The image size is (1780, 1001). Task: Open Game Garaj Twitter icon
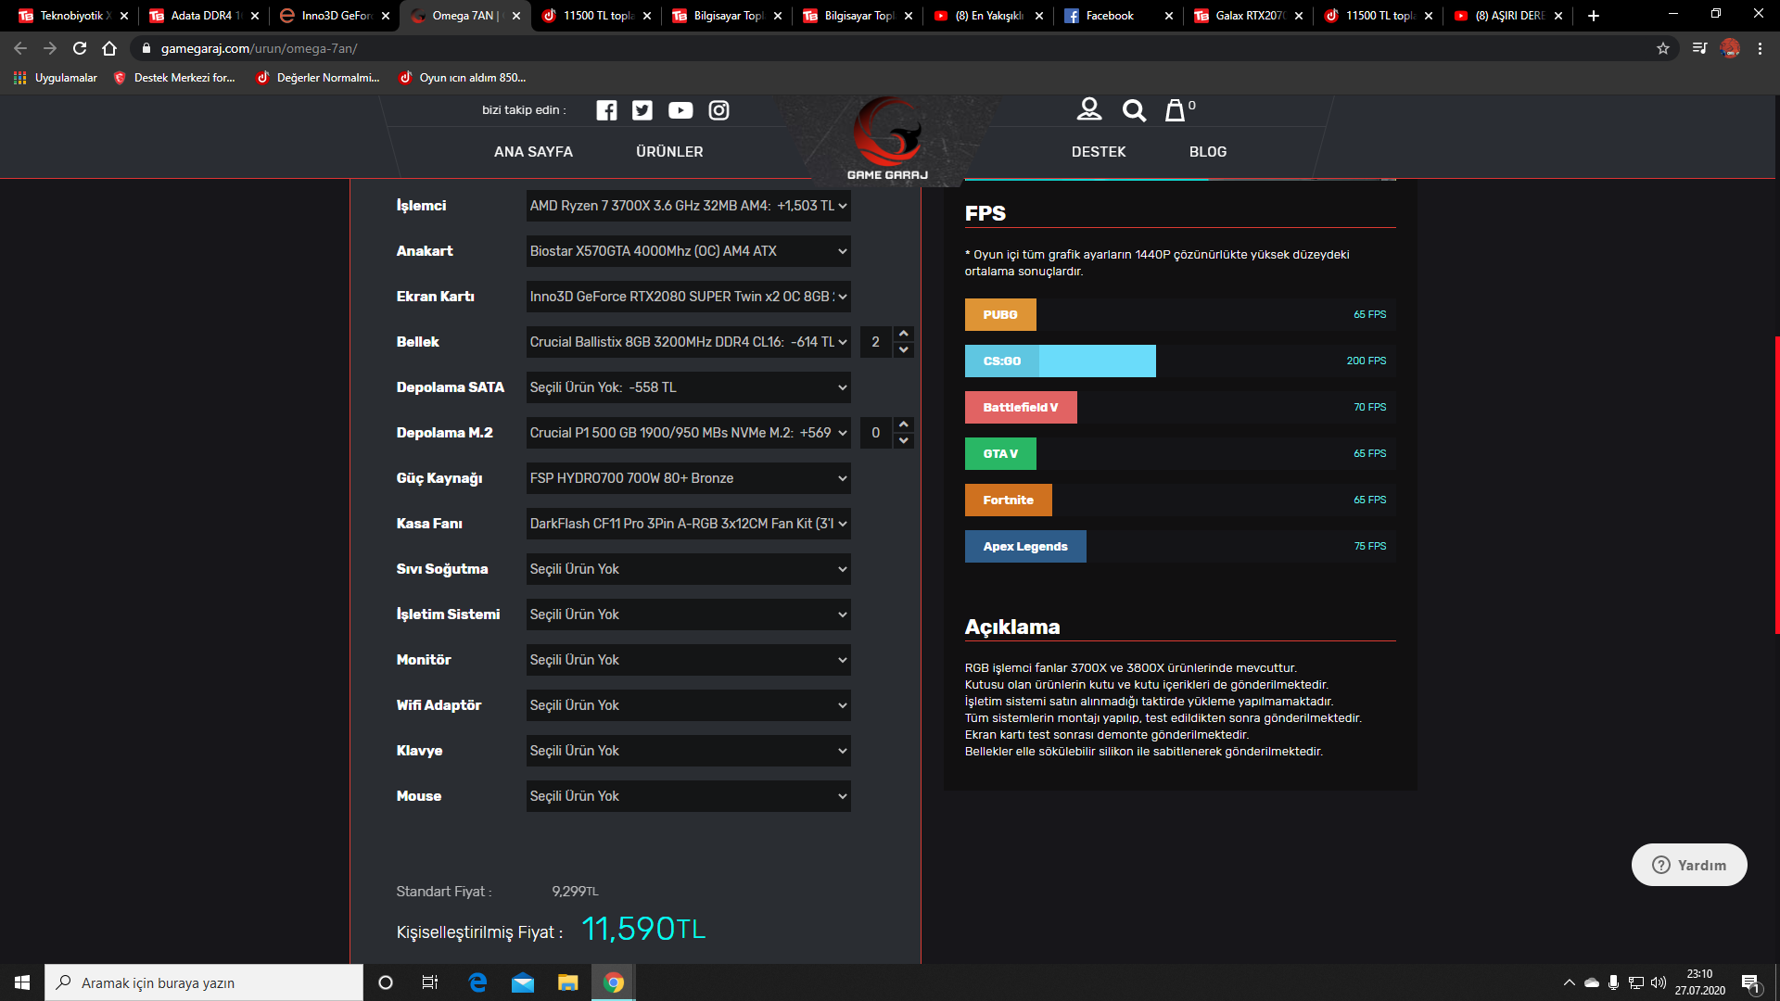(642, 110)
